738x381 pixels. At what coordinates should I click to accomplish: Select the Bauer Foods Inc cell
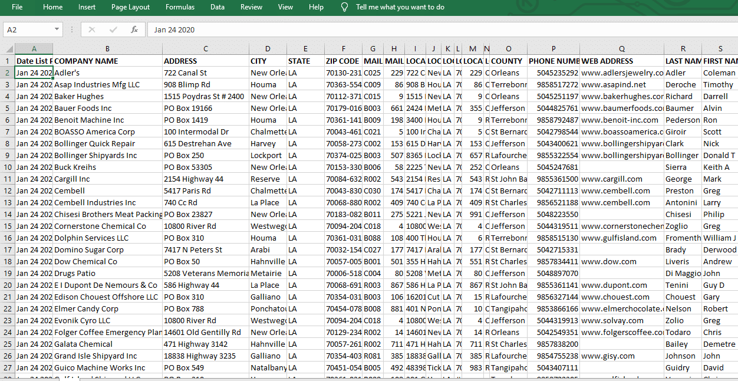[107, 108]
